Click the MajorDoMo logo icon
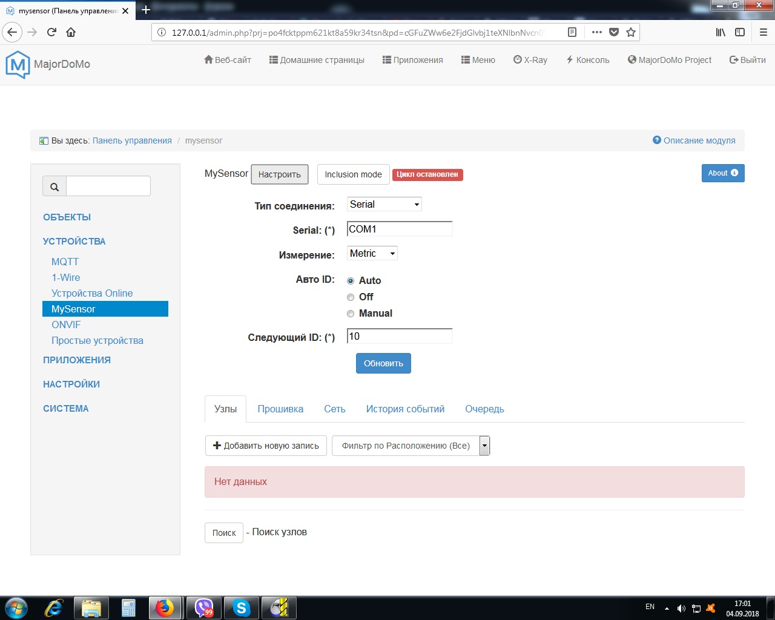The height and width of the screenshot is (620, 775). click(18, 64)
